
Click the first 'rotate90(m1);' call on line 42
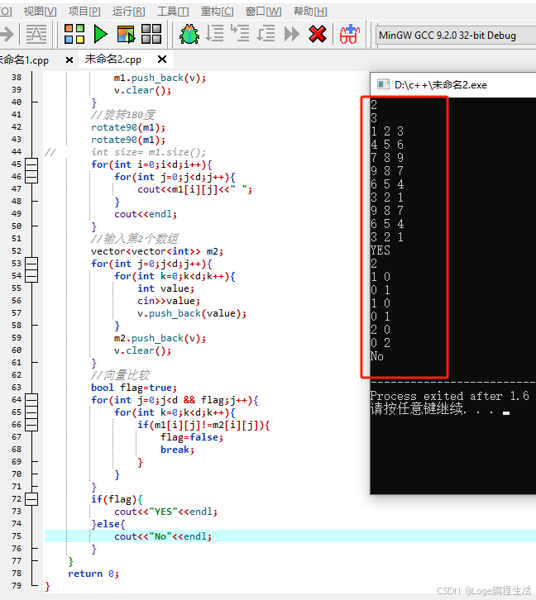coord(128,127)
